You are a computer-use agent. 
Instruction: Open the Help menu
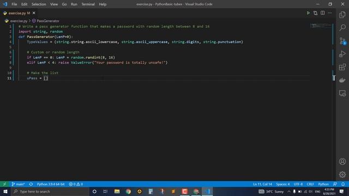(x=103, y=4)
